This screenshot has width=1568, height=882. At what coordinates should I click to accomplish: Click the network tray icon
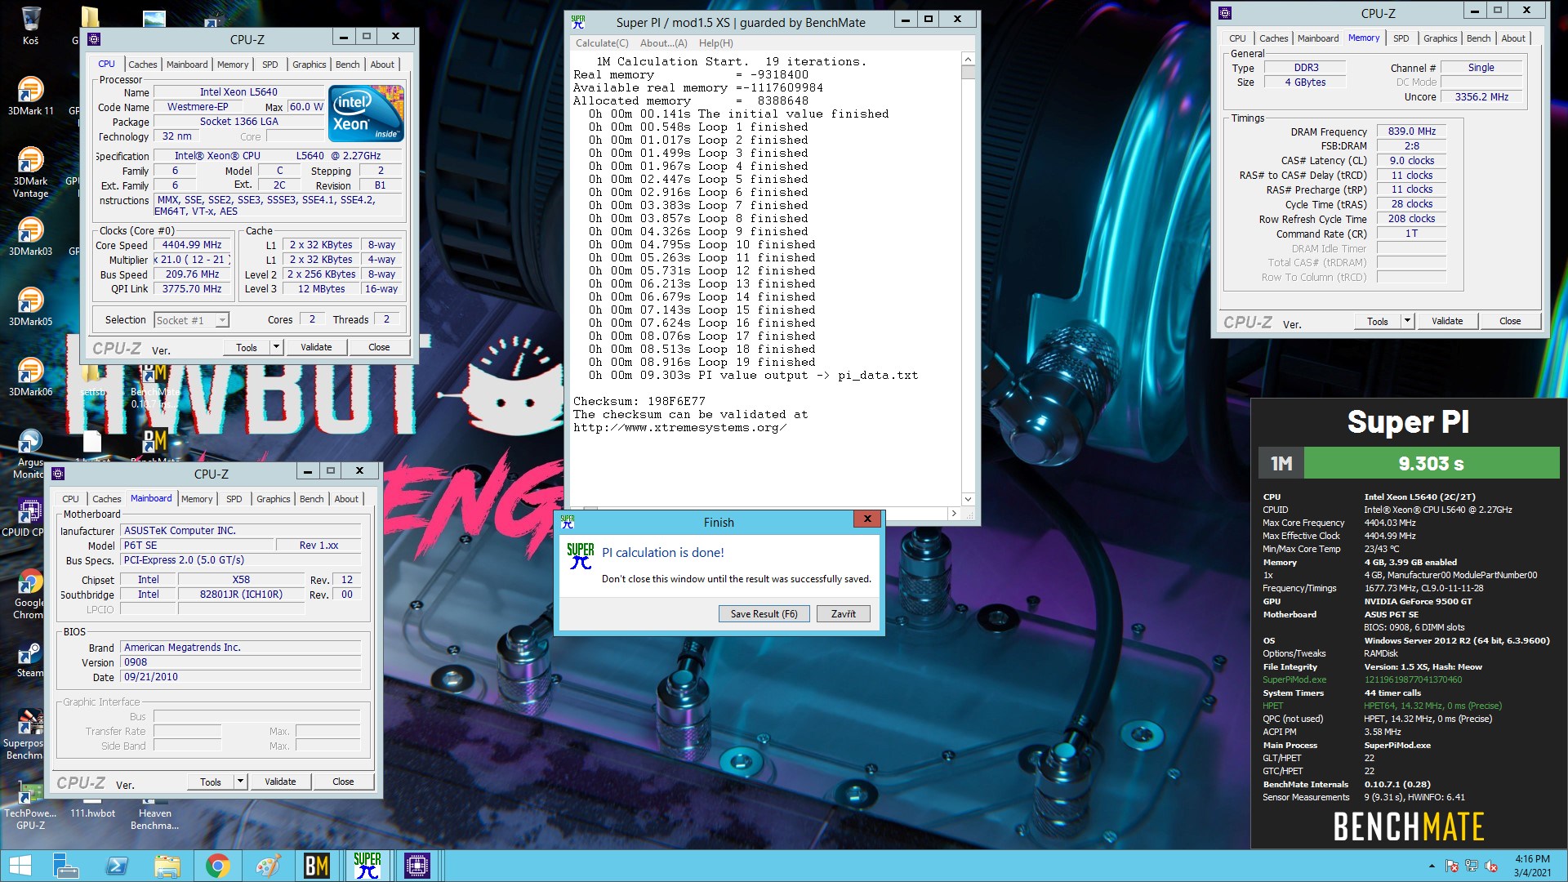click(1472, 866)
